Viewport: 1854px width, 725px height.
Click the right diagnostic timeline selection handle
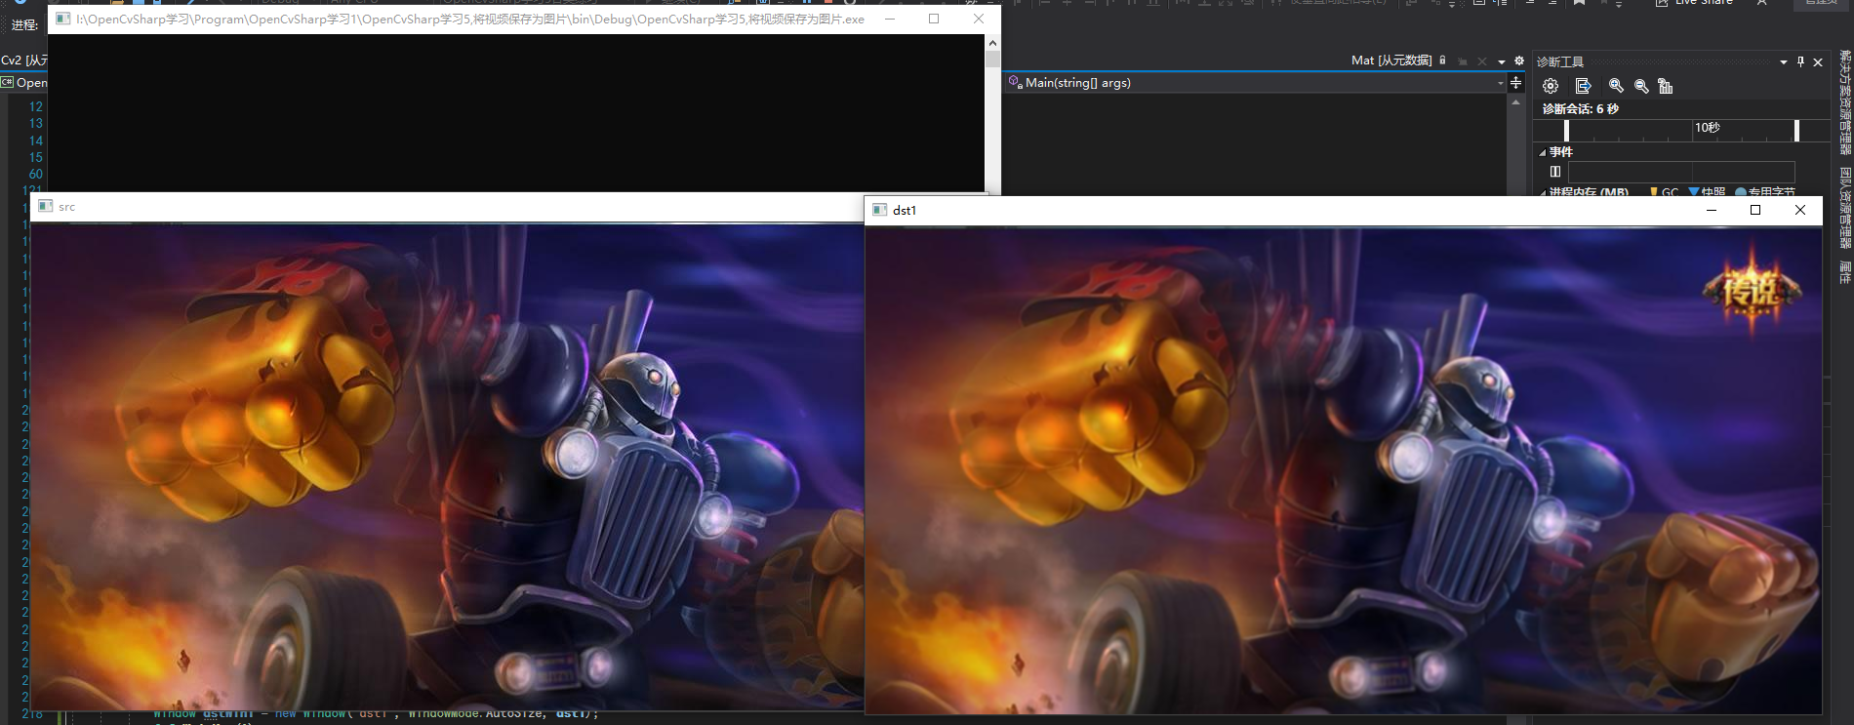pyautogui.click(x=1796, y=130)
